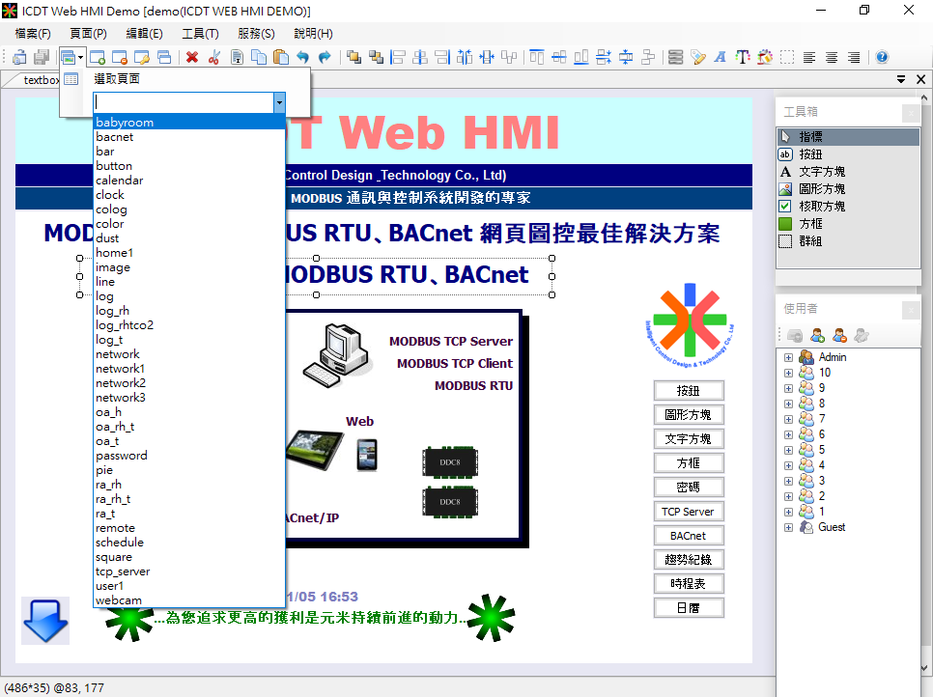Open the 工具(T) menu
Viewport: 933px width, 697px height.
[x=200, y=33]
